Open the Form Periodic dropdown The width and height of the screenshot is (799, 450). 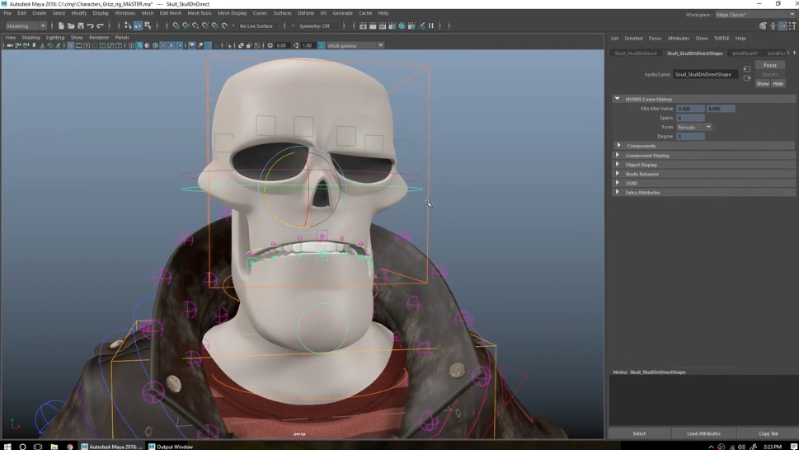pos(694,127)
